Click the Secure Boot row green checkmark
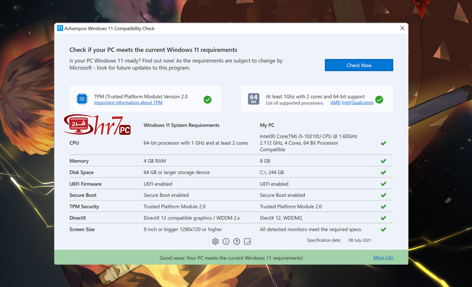This screenshot has height=287, width=472. point(383,195)
